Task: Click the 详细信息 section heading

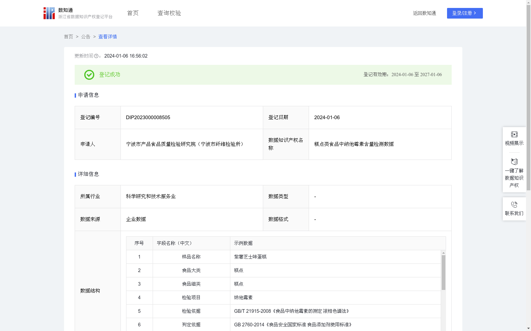Action: [x=89, y=174]
